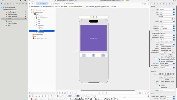Open the Subtitle Plain dropdown
This screenshot has width=177, height=100.
pyautogui.click(x=167, y=22)
